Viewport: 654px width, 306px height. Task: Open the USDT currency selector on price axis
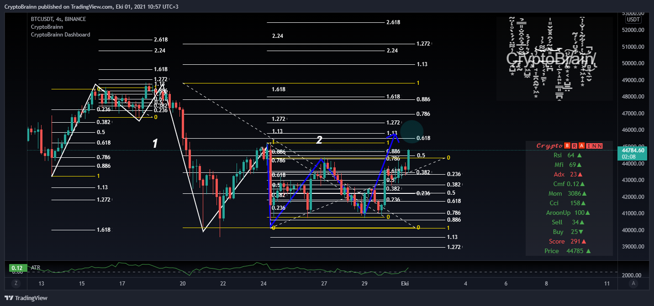pos(633,20)
